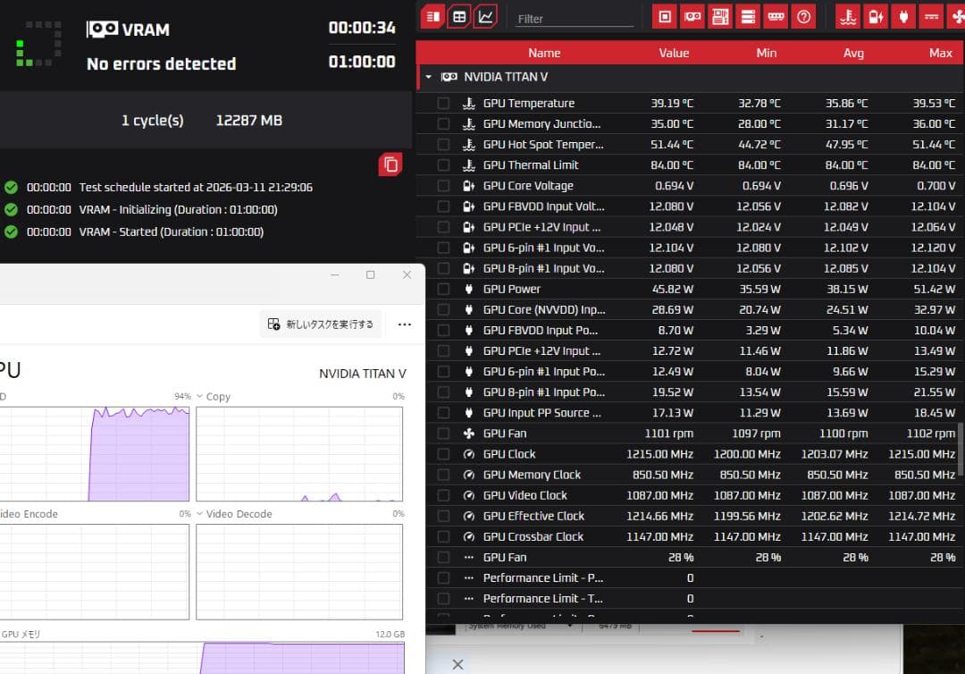
Task: Click the elapsed time '00:00:34'
Action: (x=362, y=28)
